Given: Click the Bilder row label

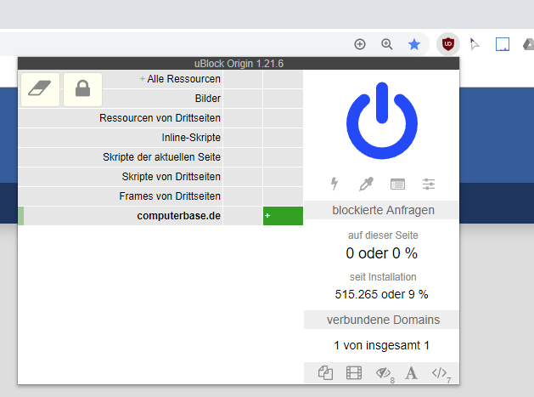Looking at the screenshot, I should pyautogui.click(x=208, y=99).
